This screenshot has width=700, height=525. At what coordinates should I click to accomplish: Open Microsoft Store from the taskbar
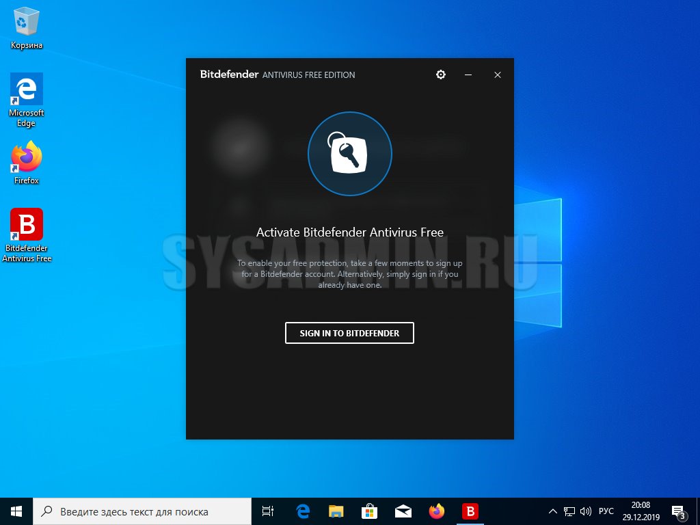(369, 511)
